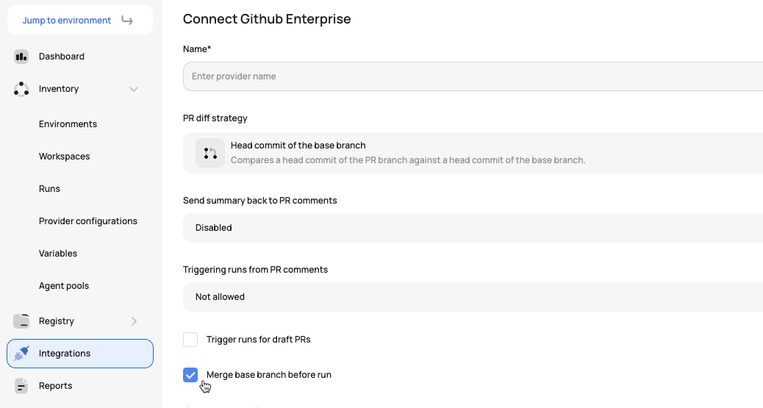Open the PR diff strategy selector

click(473, 153)
